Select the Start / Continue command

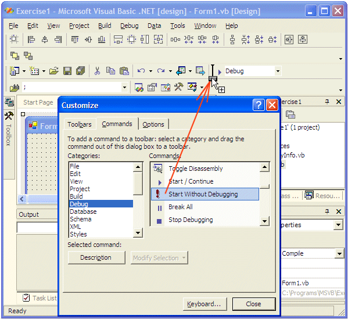click(205, 182)
